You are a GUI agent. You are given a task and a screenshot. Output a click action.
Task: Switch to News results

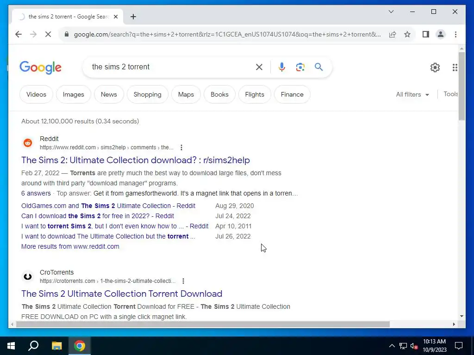click(109, 94)
